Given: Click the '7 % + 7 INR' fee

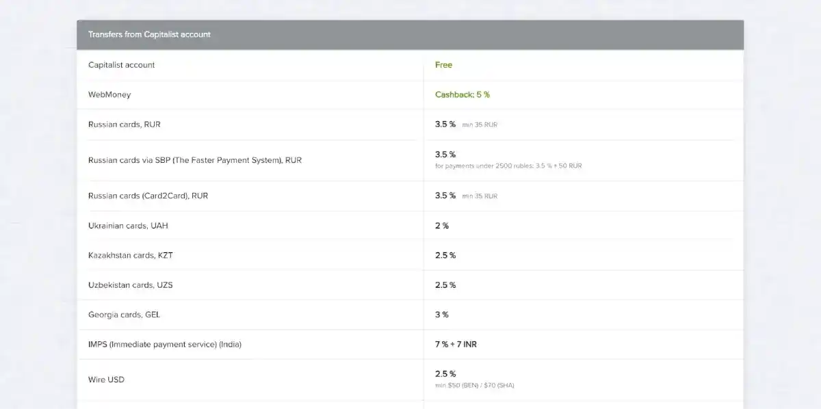Looking at the screenshot, I should [x=456, y=345].
